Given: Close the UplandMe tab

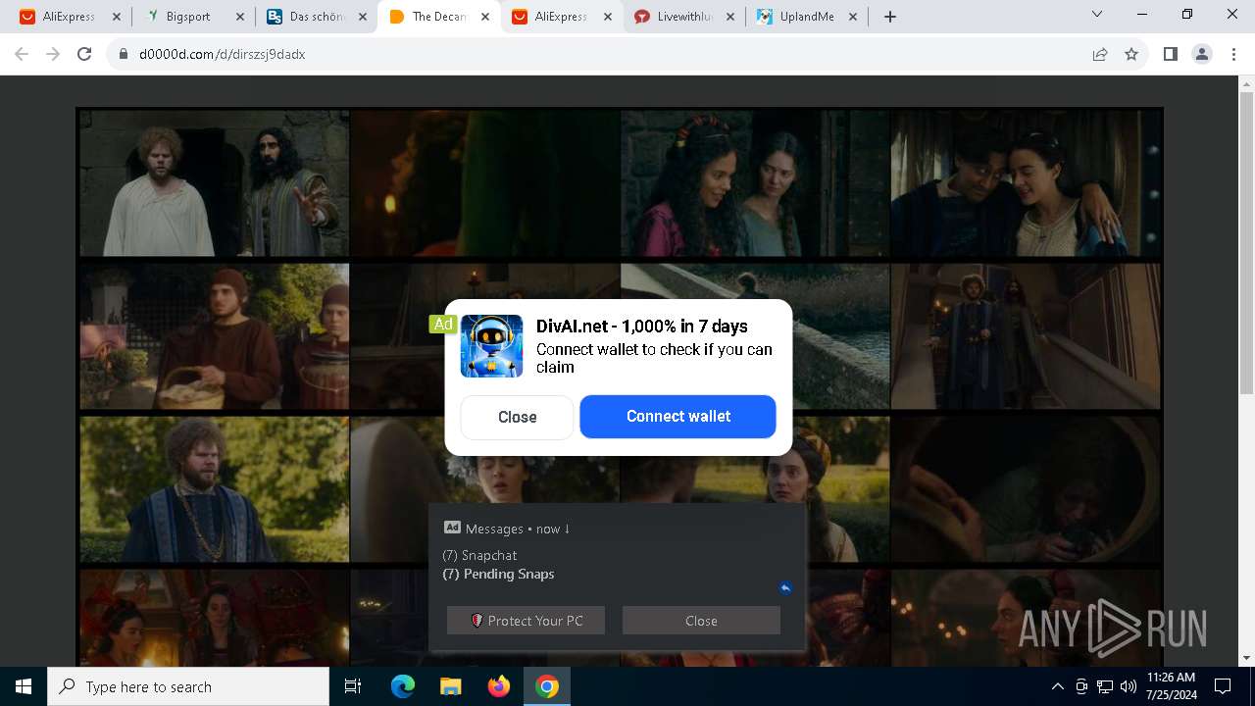Looking at the screenshot, I should point(852,17).
